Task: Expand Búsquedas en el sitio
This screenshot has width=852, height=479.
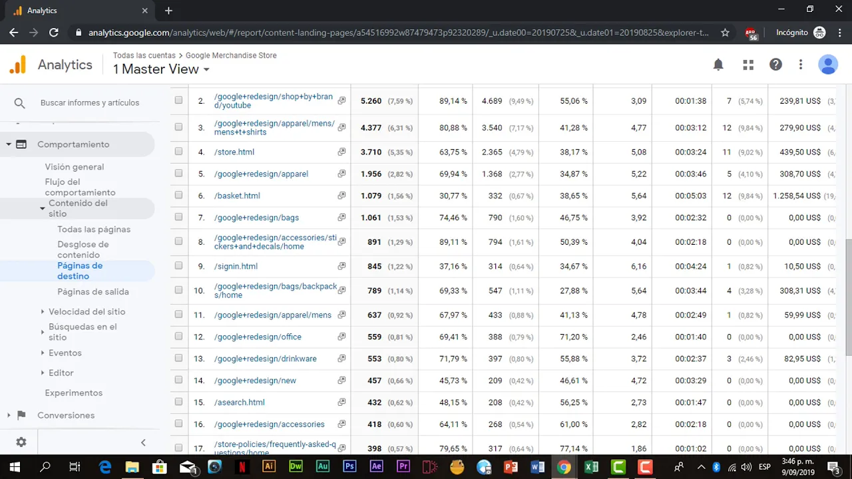Action: coord(43,332)
